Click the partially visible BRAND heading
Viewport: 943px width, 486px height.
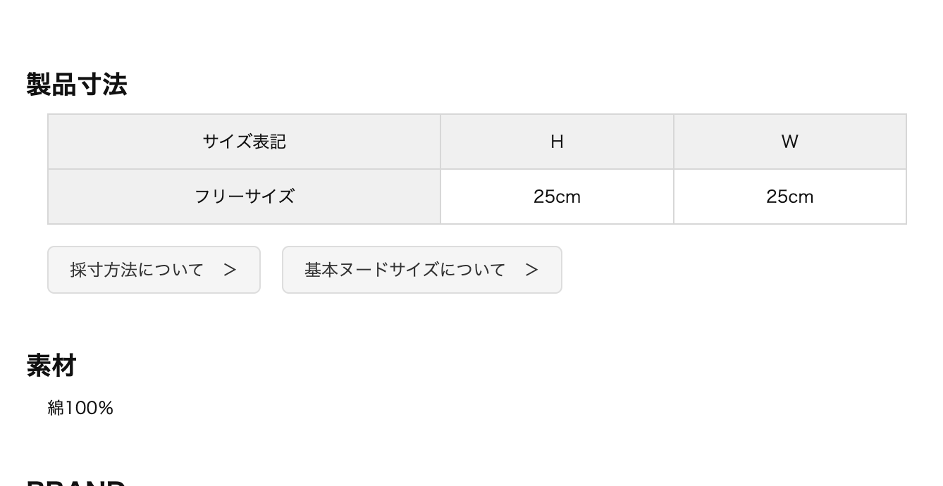click(x=76, y=482)
